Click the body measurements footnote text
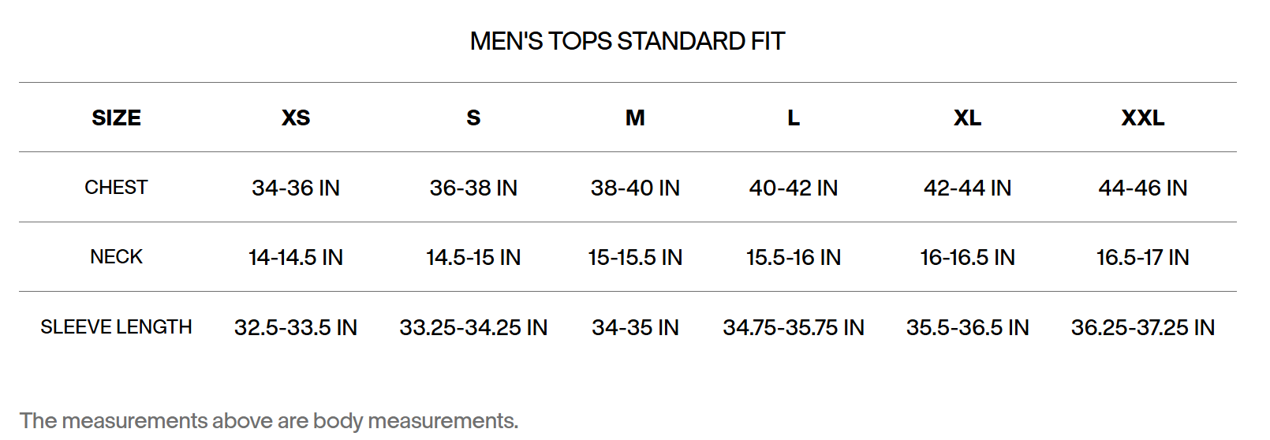1270x440 pixels. click(x=269, y=421)
